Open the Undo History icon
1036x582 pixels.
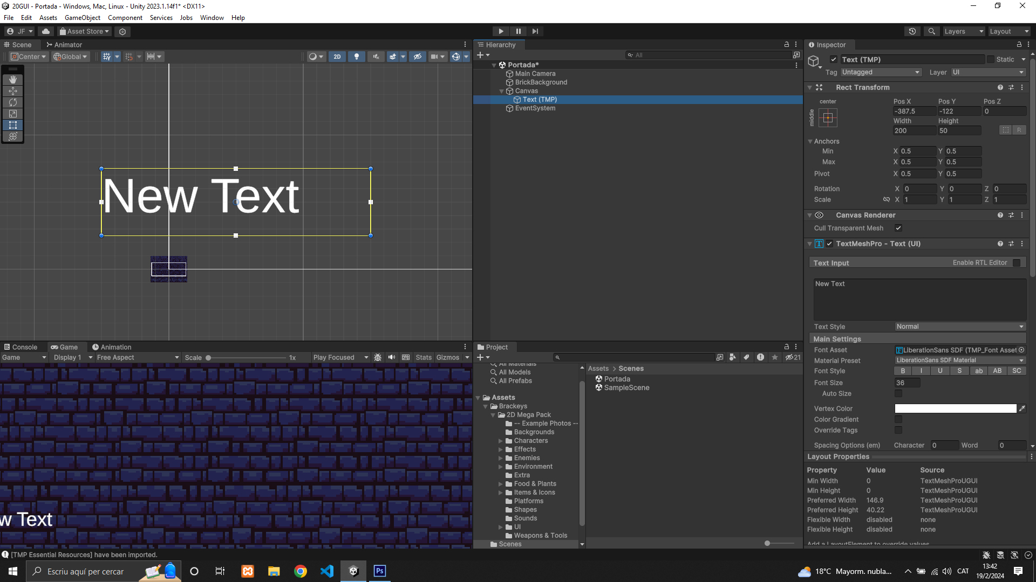click(912, 31)
